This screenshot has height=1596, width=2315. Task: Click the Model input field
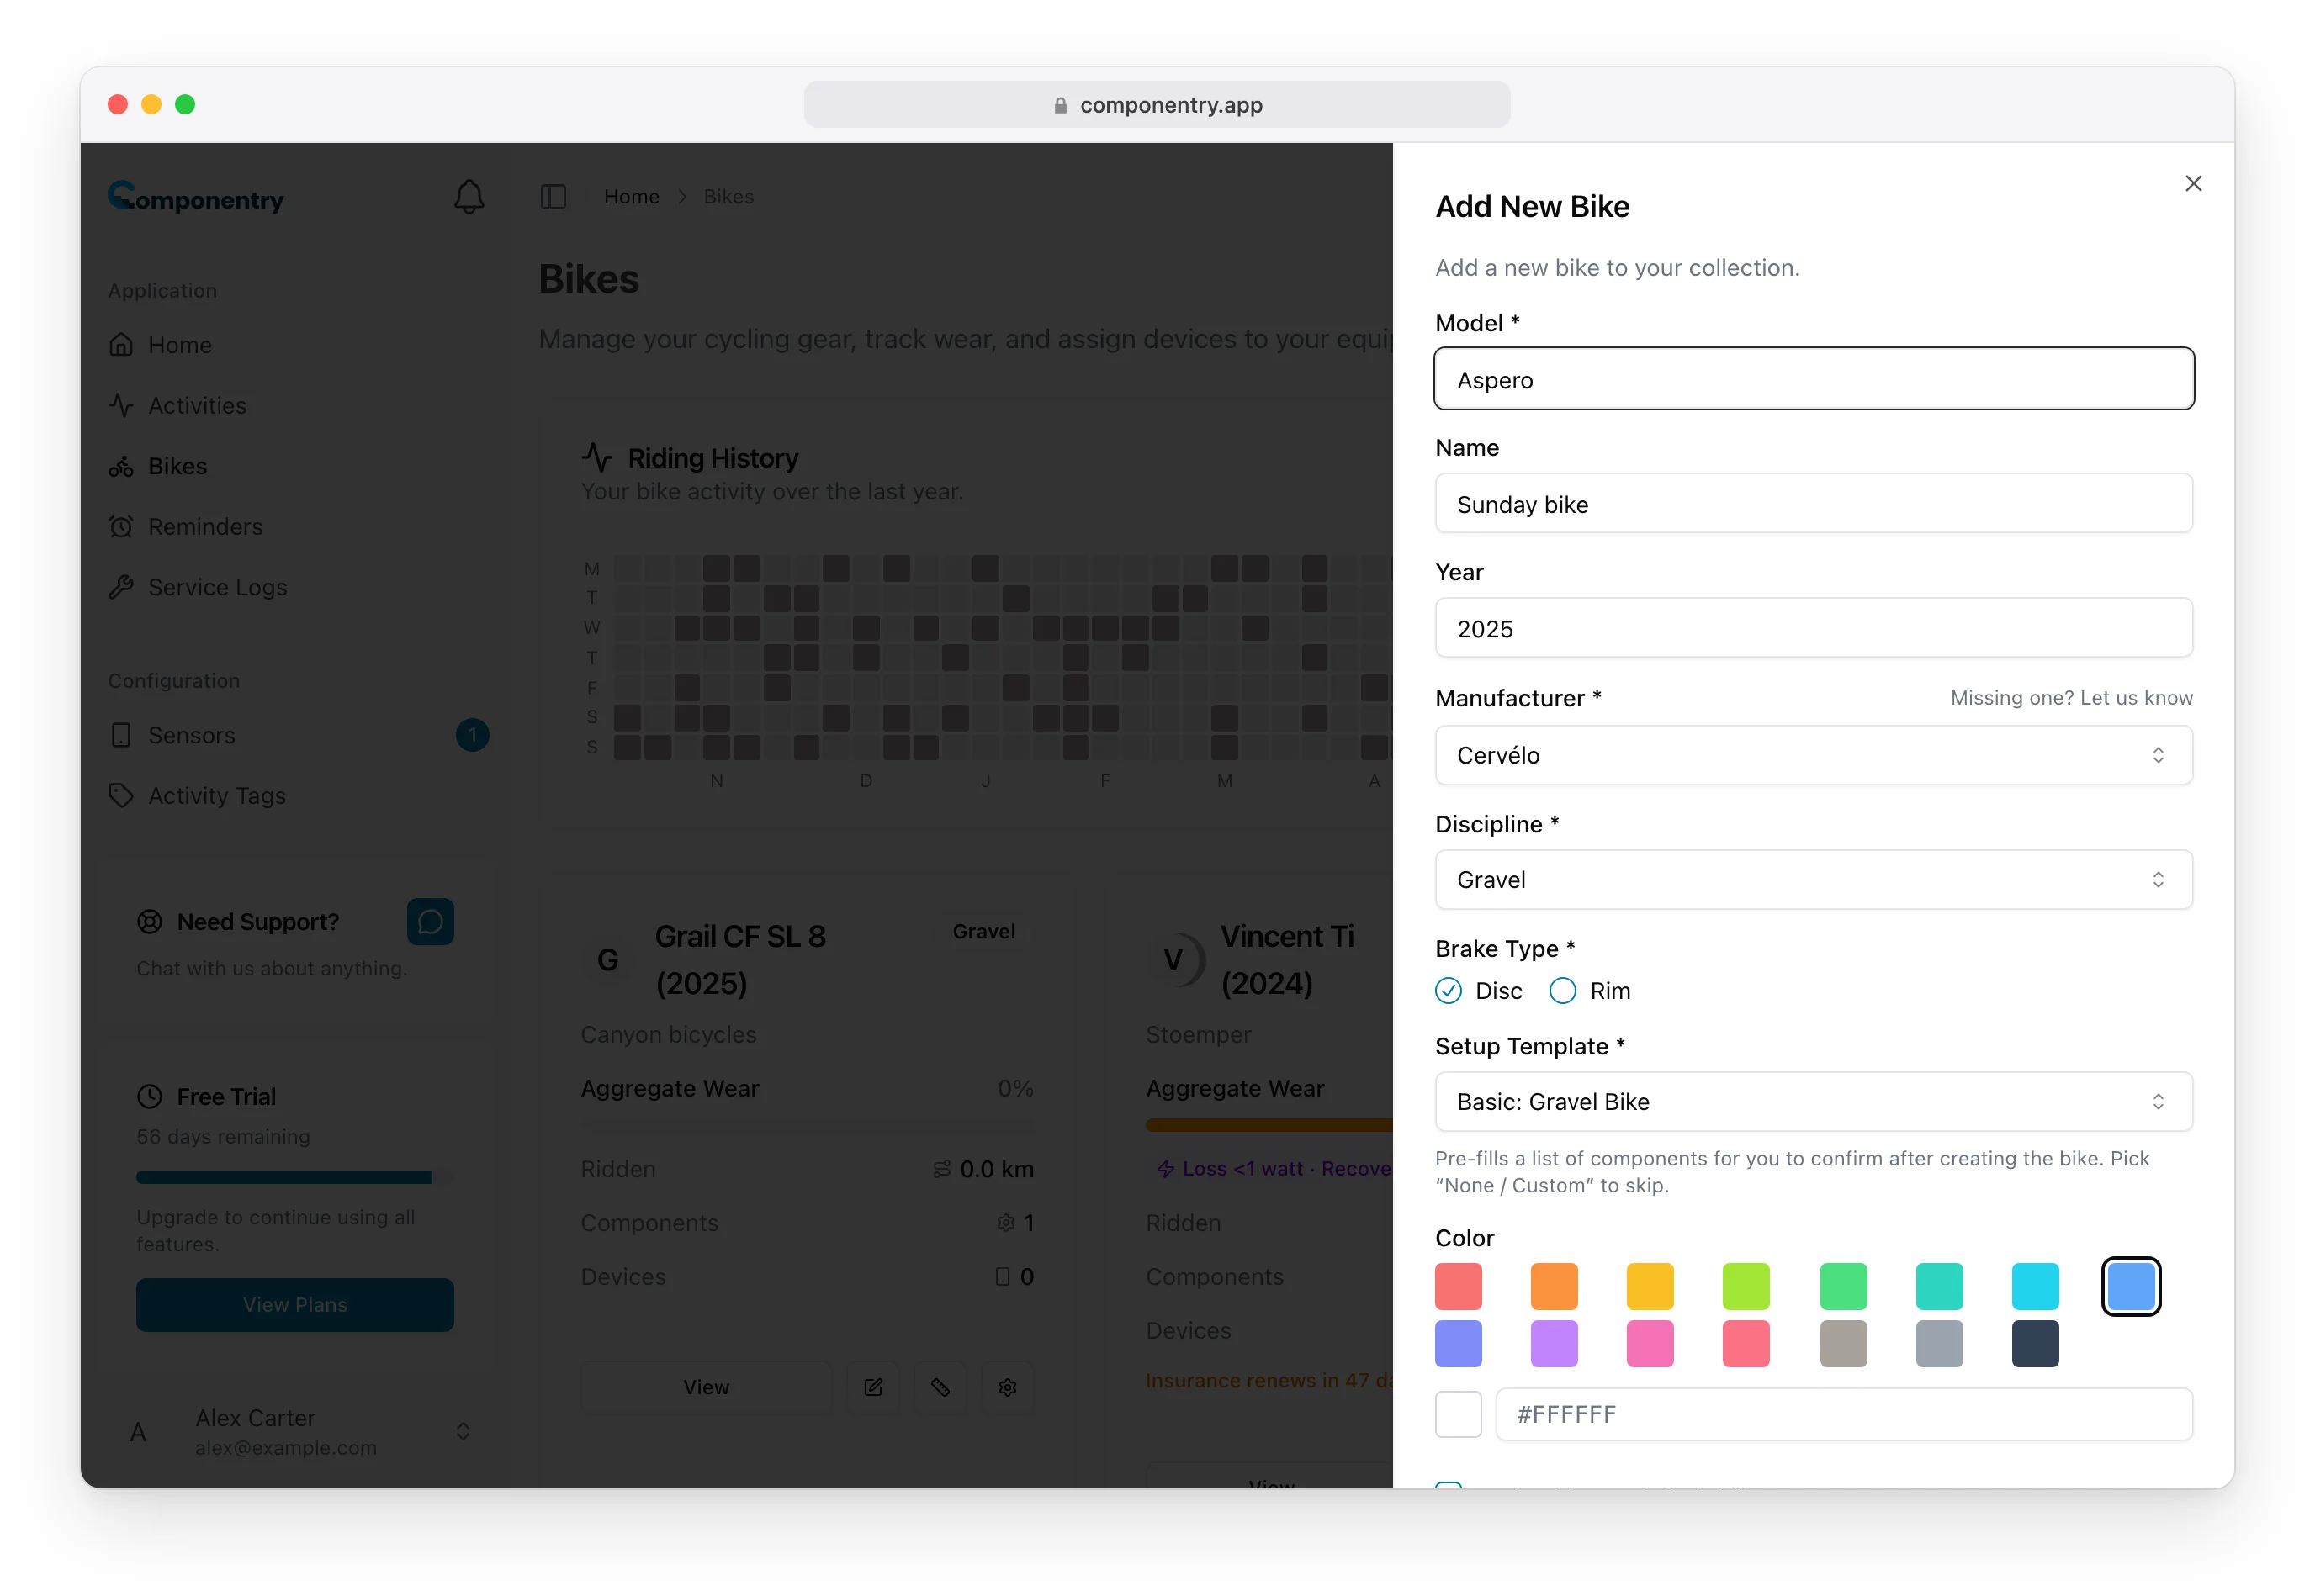coord(1814,379)
